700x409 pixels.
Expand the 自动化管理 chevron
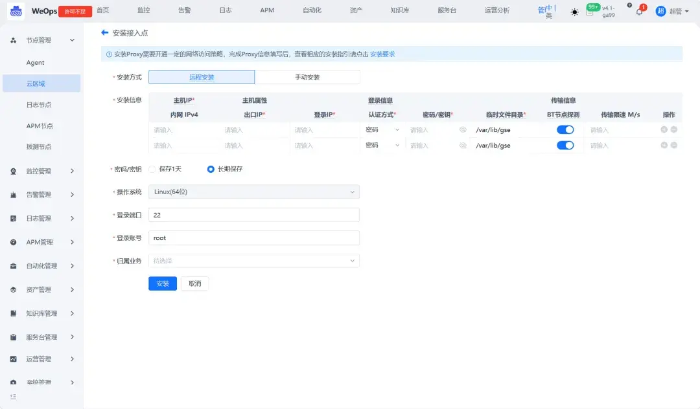click(x=73, y=266)
